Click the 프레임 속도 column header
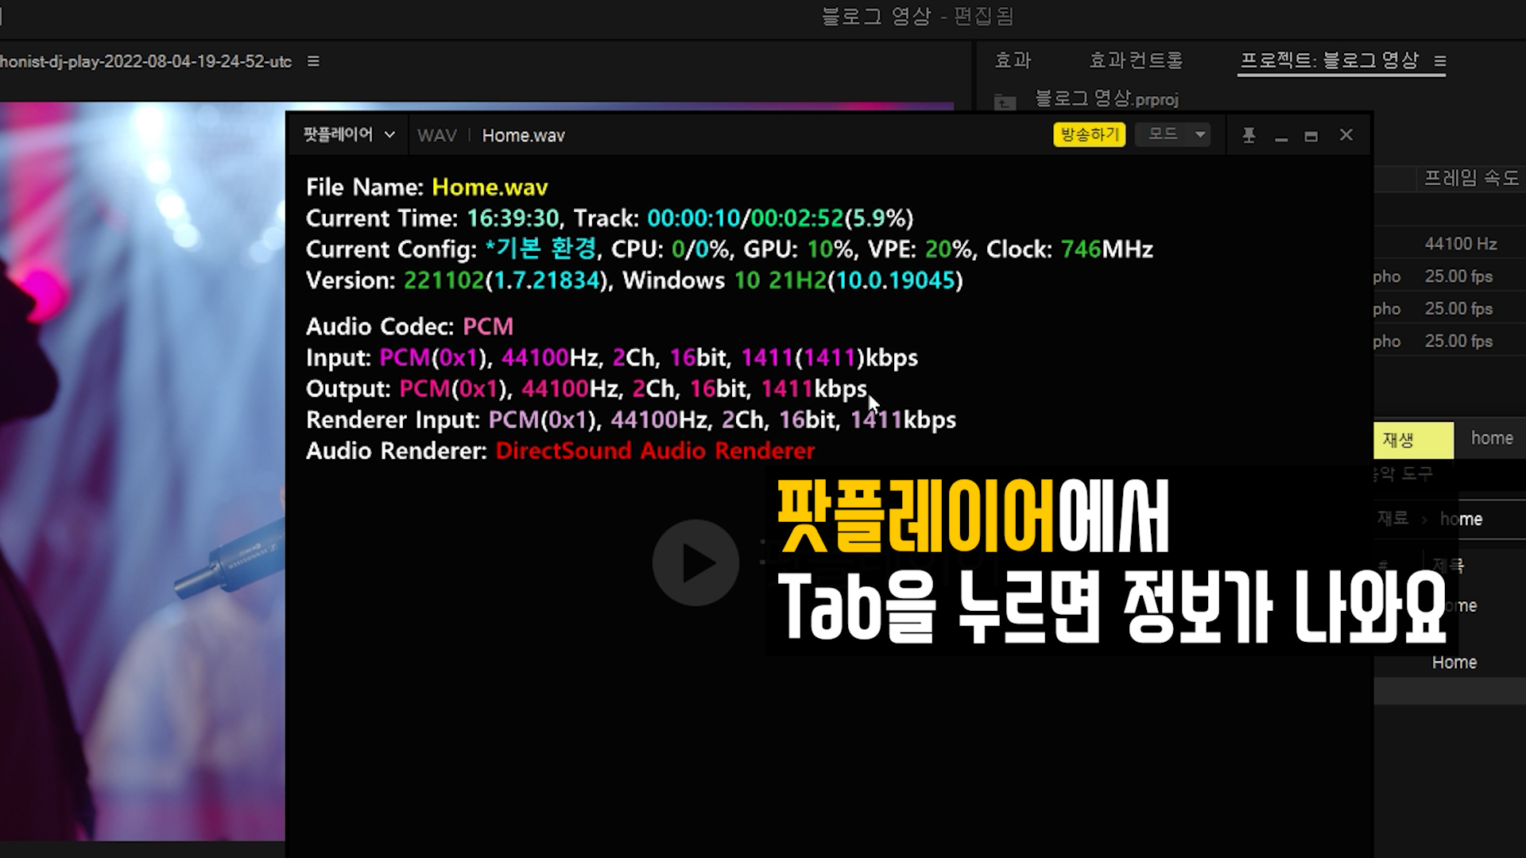 point(1470,178)
